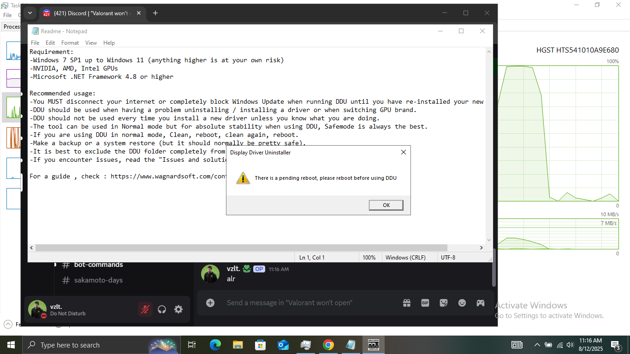Image resolution: width=630 pixels, height=354 pixels.
Task: Click the DDU taskbar icon
Action: pos(374,345)
